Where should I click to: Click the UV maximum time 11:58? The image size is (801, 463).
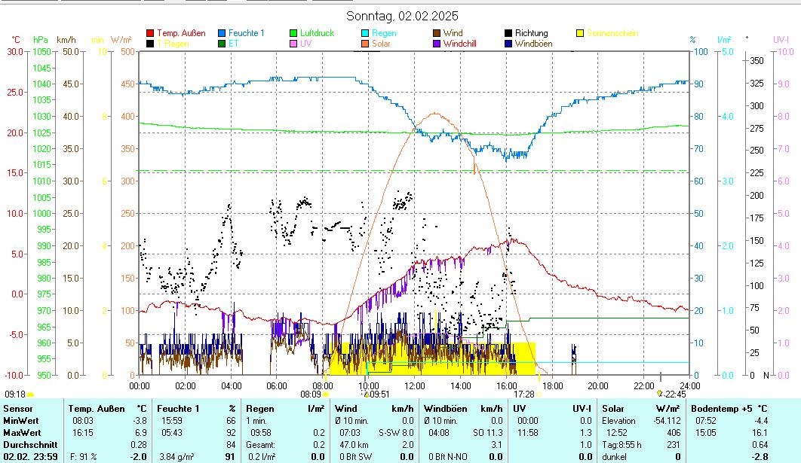click(528, 432)
